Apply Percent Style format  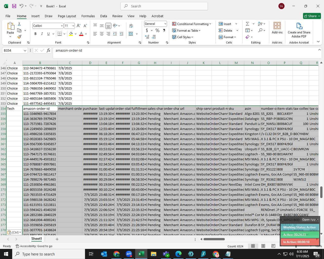(x=157, y=30)
